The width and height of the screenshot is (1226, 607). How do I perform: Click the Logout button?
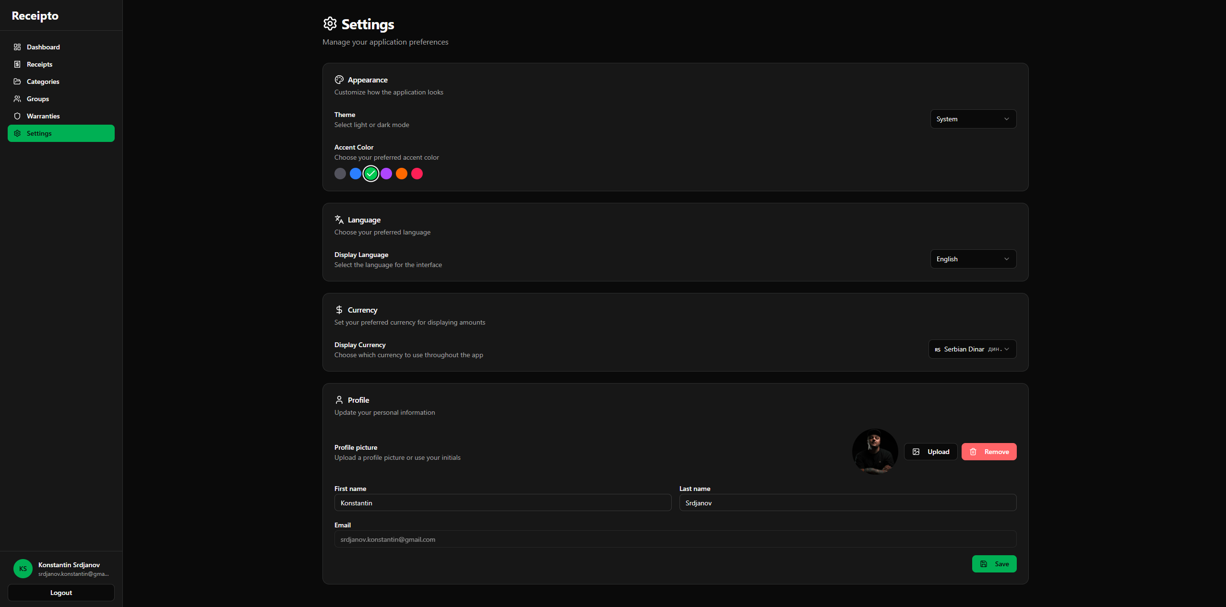pyautogui.click(x=61, y=593)
